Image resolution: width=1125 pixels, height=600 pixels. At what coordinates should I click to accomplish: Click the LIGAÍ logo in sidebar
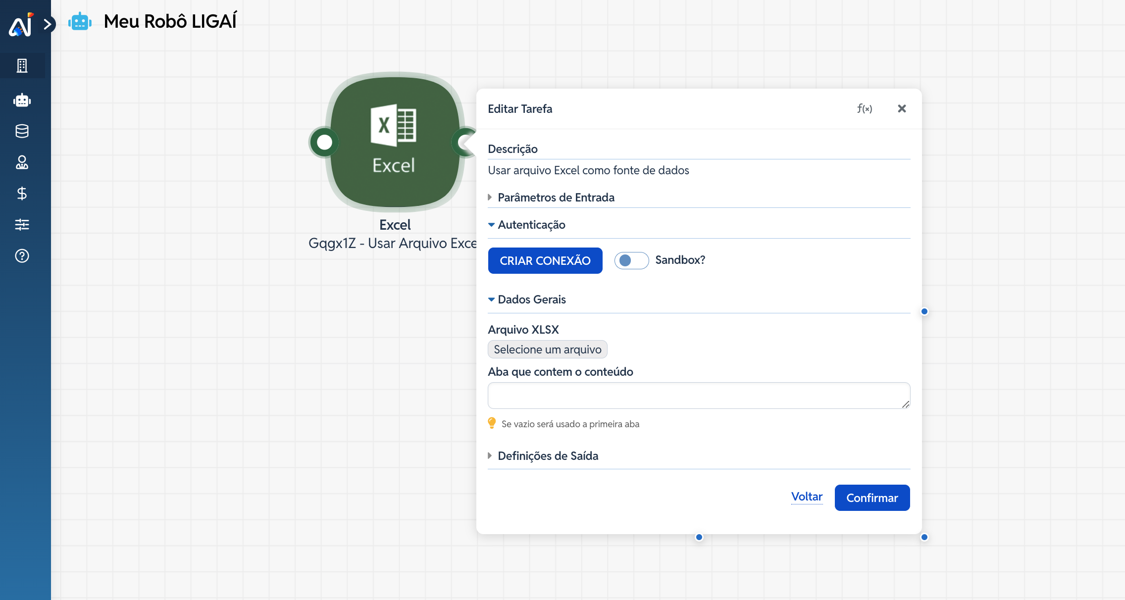[21, 25]
